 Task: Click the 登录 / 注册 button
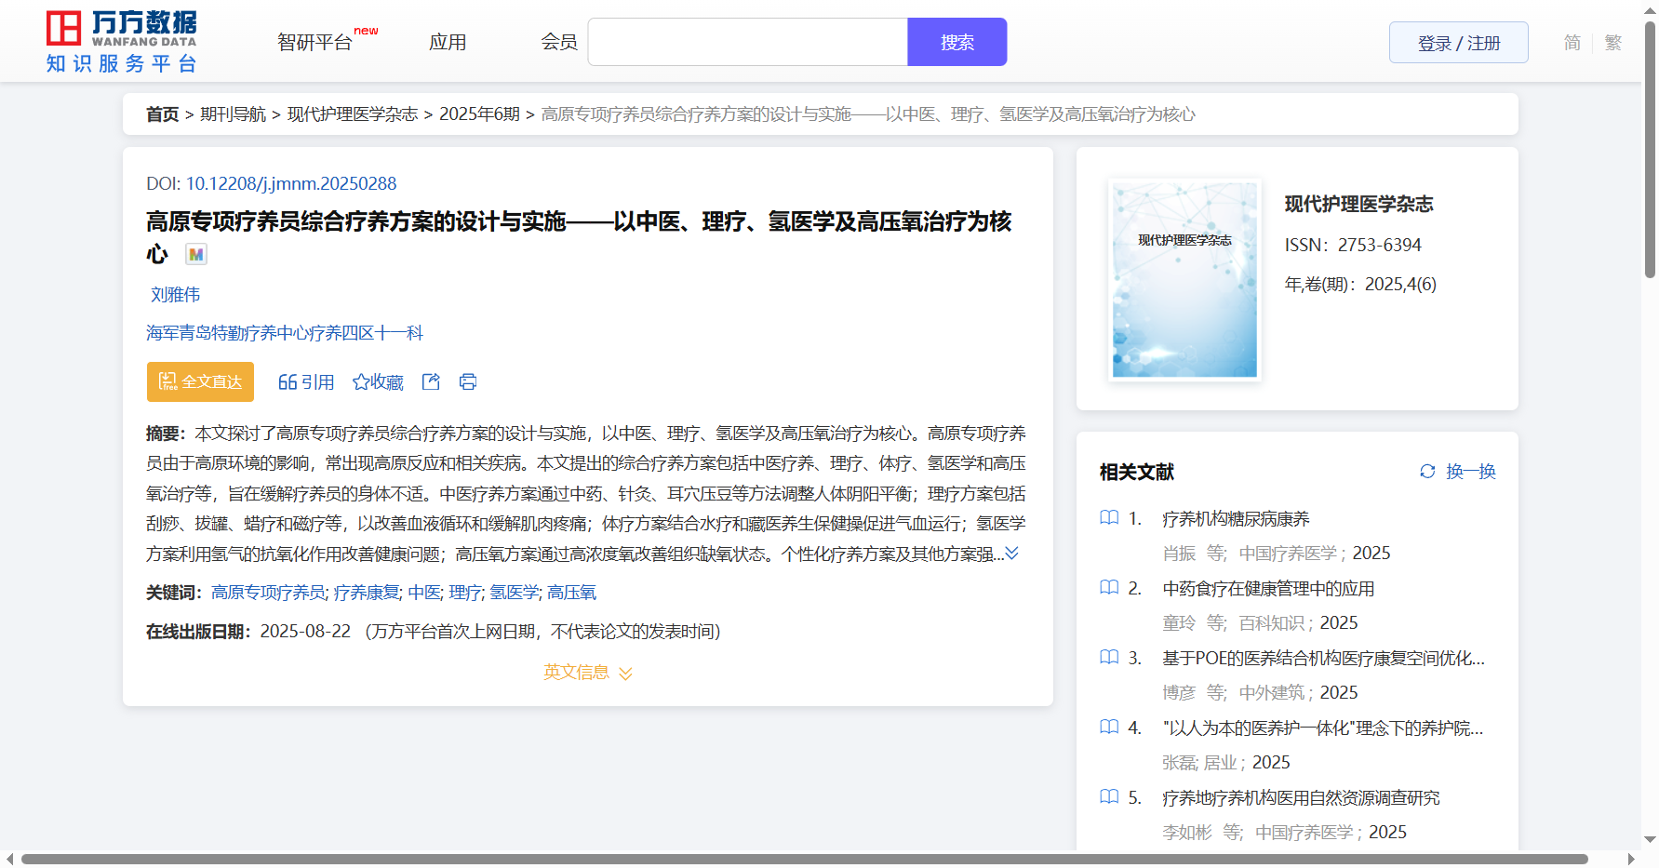[x=1458, y=43]
